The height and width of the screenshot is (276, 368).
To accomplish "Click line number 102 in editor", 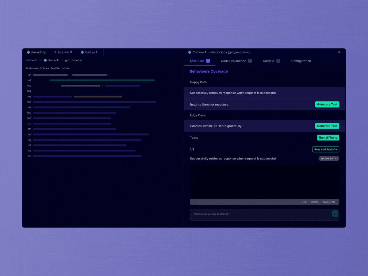I will pyautogui.click(x=29, y=80).
